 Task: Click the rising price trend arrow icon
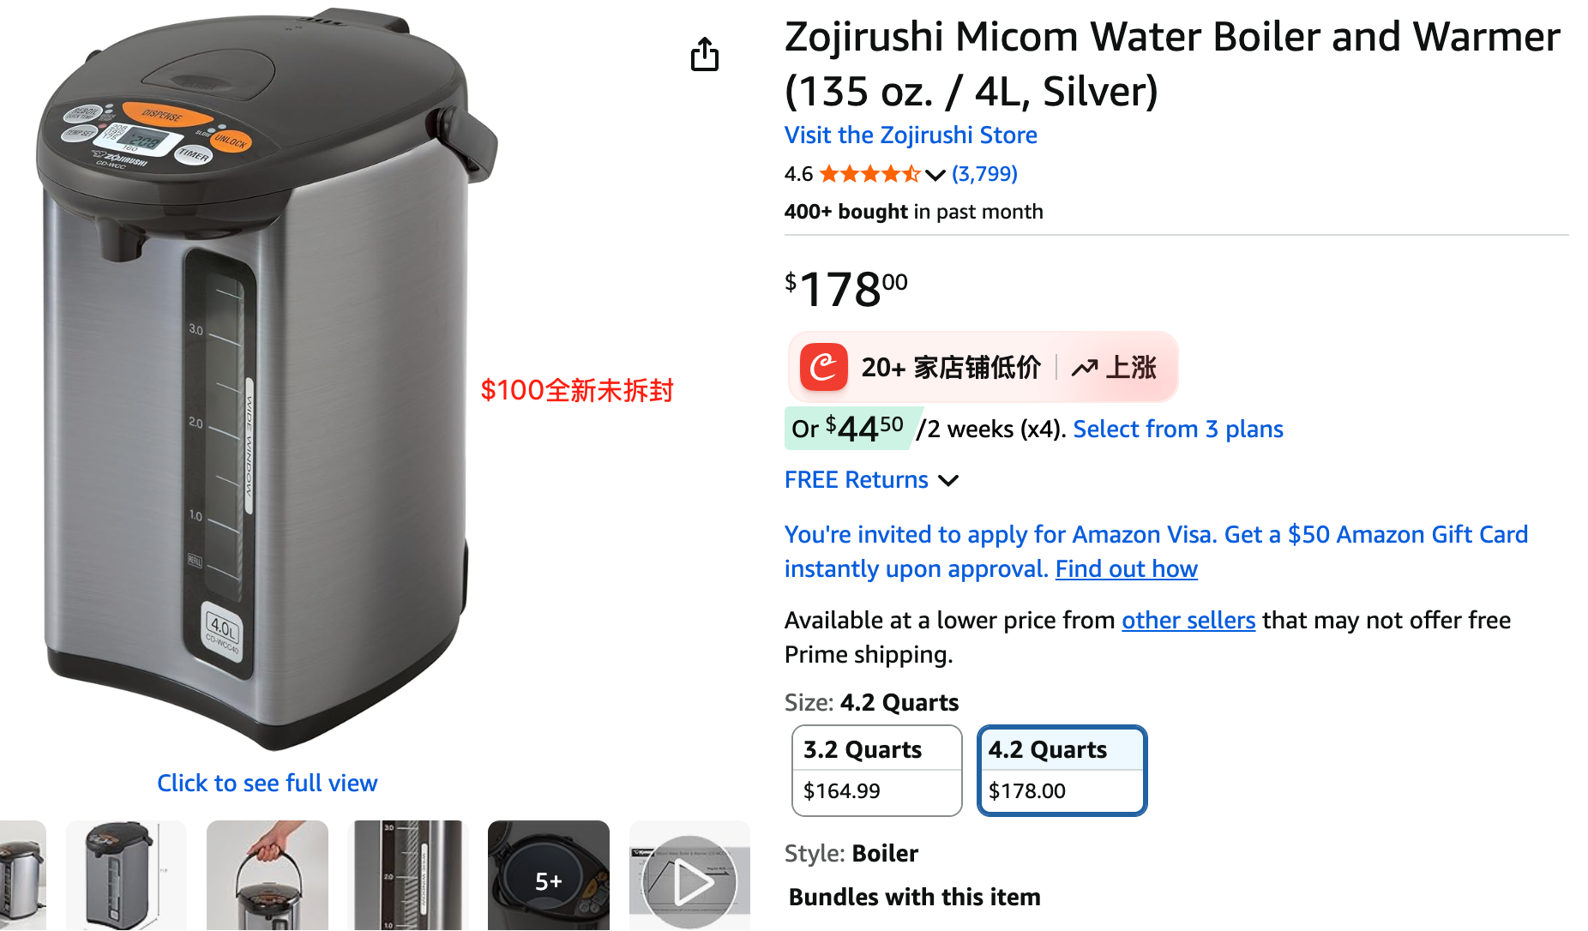point(1084,368)
